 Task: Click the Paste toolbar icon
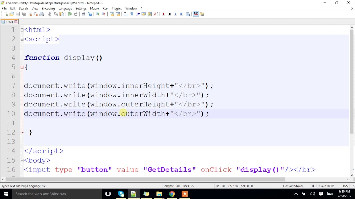[x=61, y=14]
